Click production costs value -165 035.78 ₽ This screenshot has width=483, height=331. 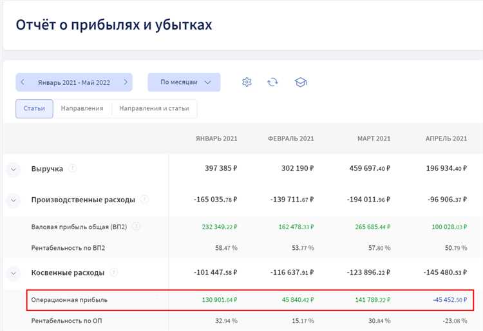click(215, 200)
